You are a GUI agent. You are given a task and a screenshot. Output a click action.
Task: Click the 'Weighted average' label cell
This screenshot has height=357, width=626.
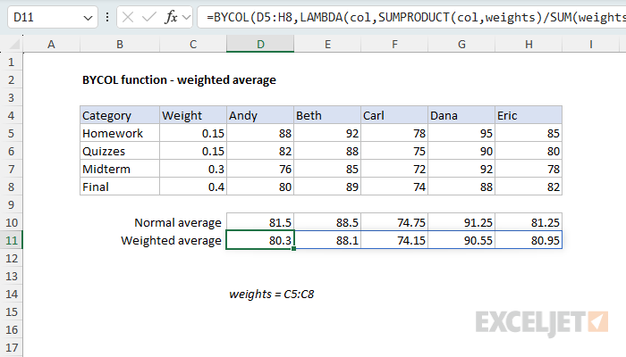click(x=172, y=241)
